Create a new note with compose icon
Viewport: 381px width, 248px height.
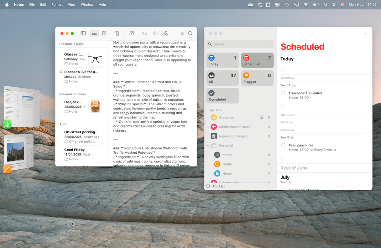coord(132,33)
